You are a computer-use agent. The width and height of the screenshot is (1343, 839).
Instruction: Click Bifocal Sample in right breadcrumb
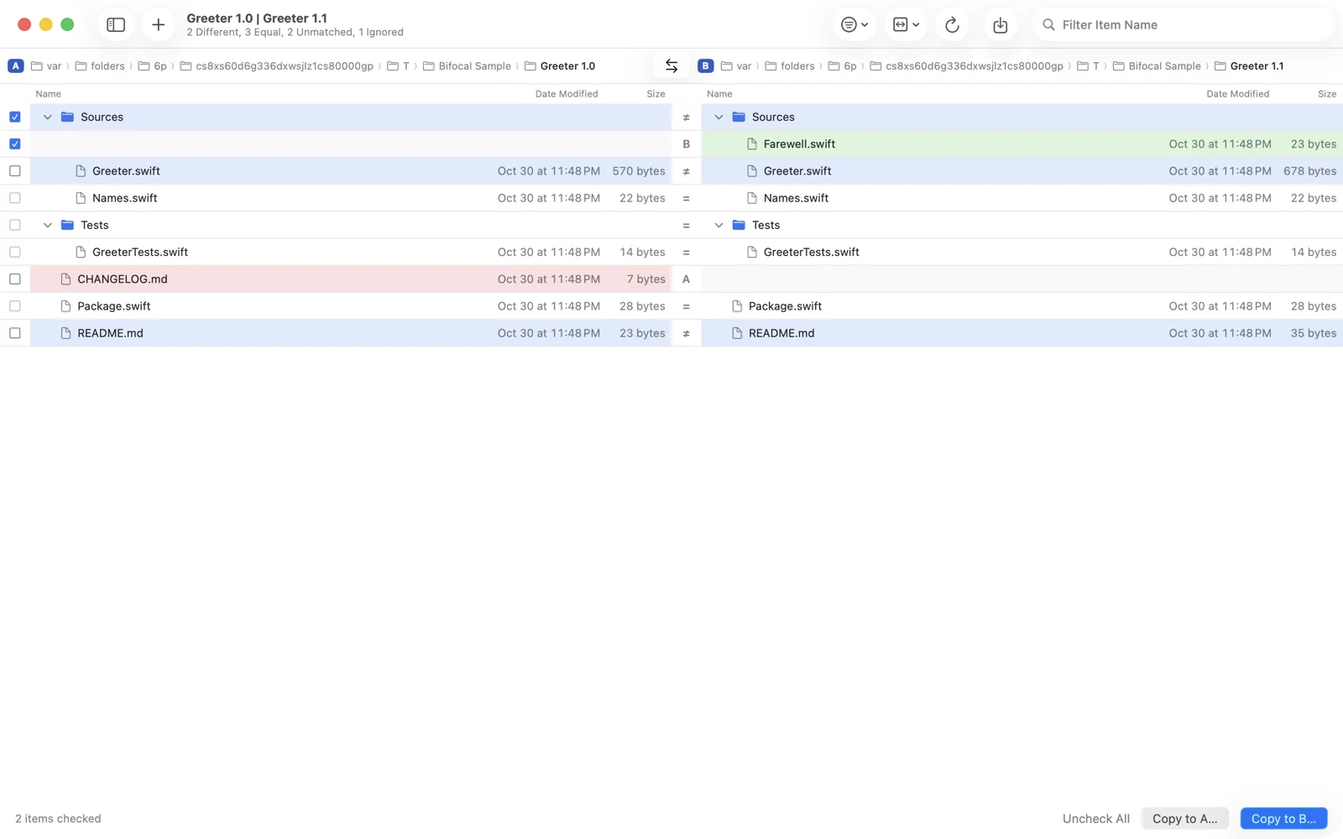[1157, 65]
